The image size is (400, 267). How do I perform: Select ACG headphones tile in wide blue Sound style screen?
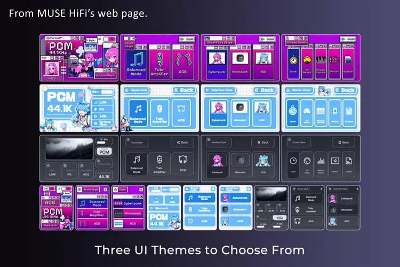tap(181, 113)
